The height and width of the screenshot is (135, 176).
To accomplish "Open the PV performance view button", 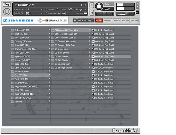I will coord(137,12).
